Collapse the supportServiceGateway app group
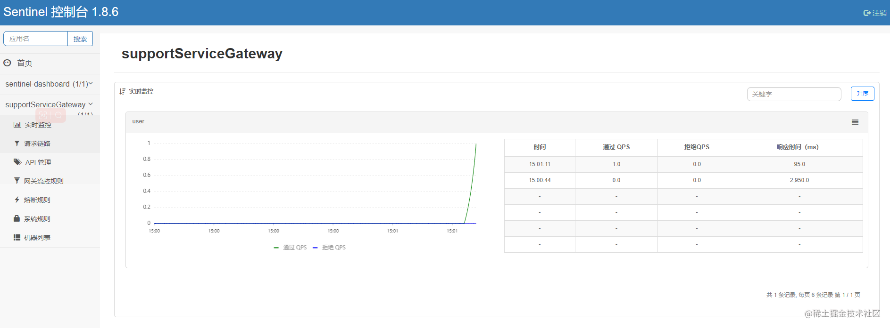 (49, 104)
